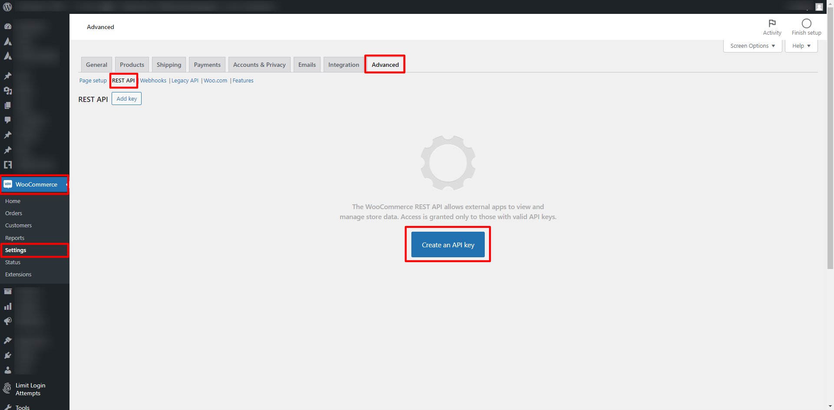
Task: Click the Create an API key button
Action: click(x=448, y=245)
